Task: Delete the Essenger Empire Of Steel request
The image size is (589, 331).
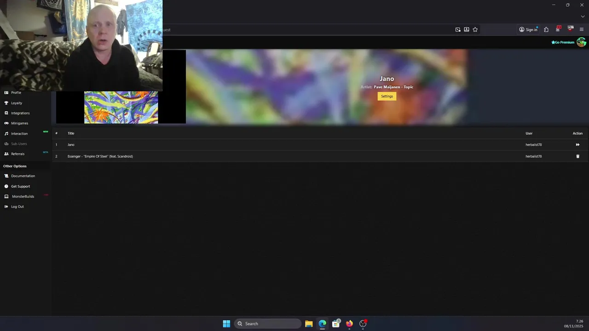Action: [x=578, y=156]
